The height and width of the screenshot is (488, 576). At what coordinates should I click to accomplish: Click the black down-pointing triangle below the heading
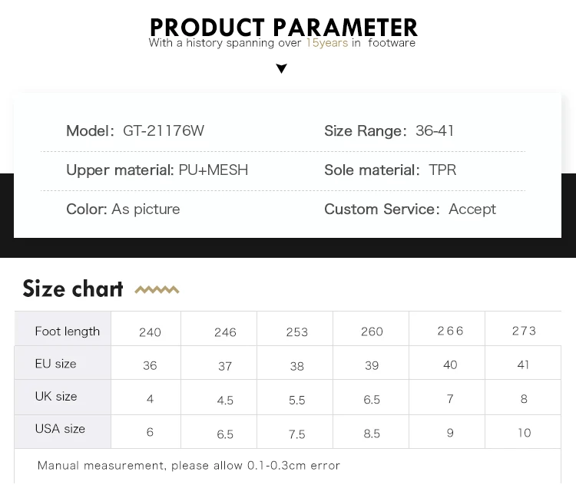pos(281,69)
